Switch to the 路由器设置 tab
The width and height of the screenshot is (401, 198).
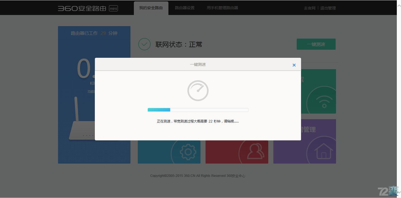(184, 7)
